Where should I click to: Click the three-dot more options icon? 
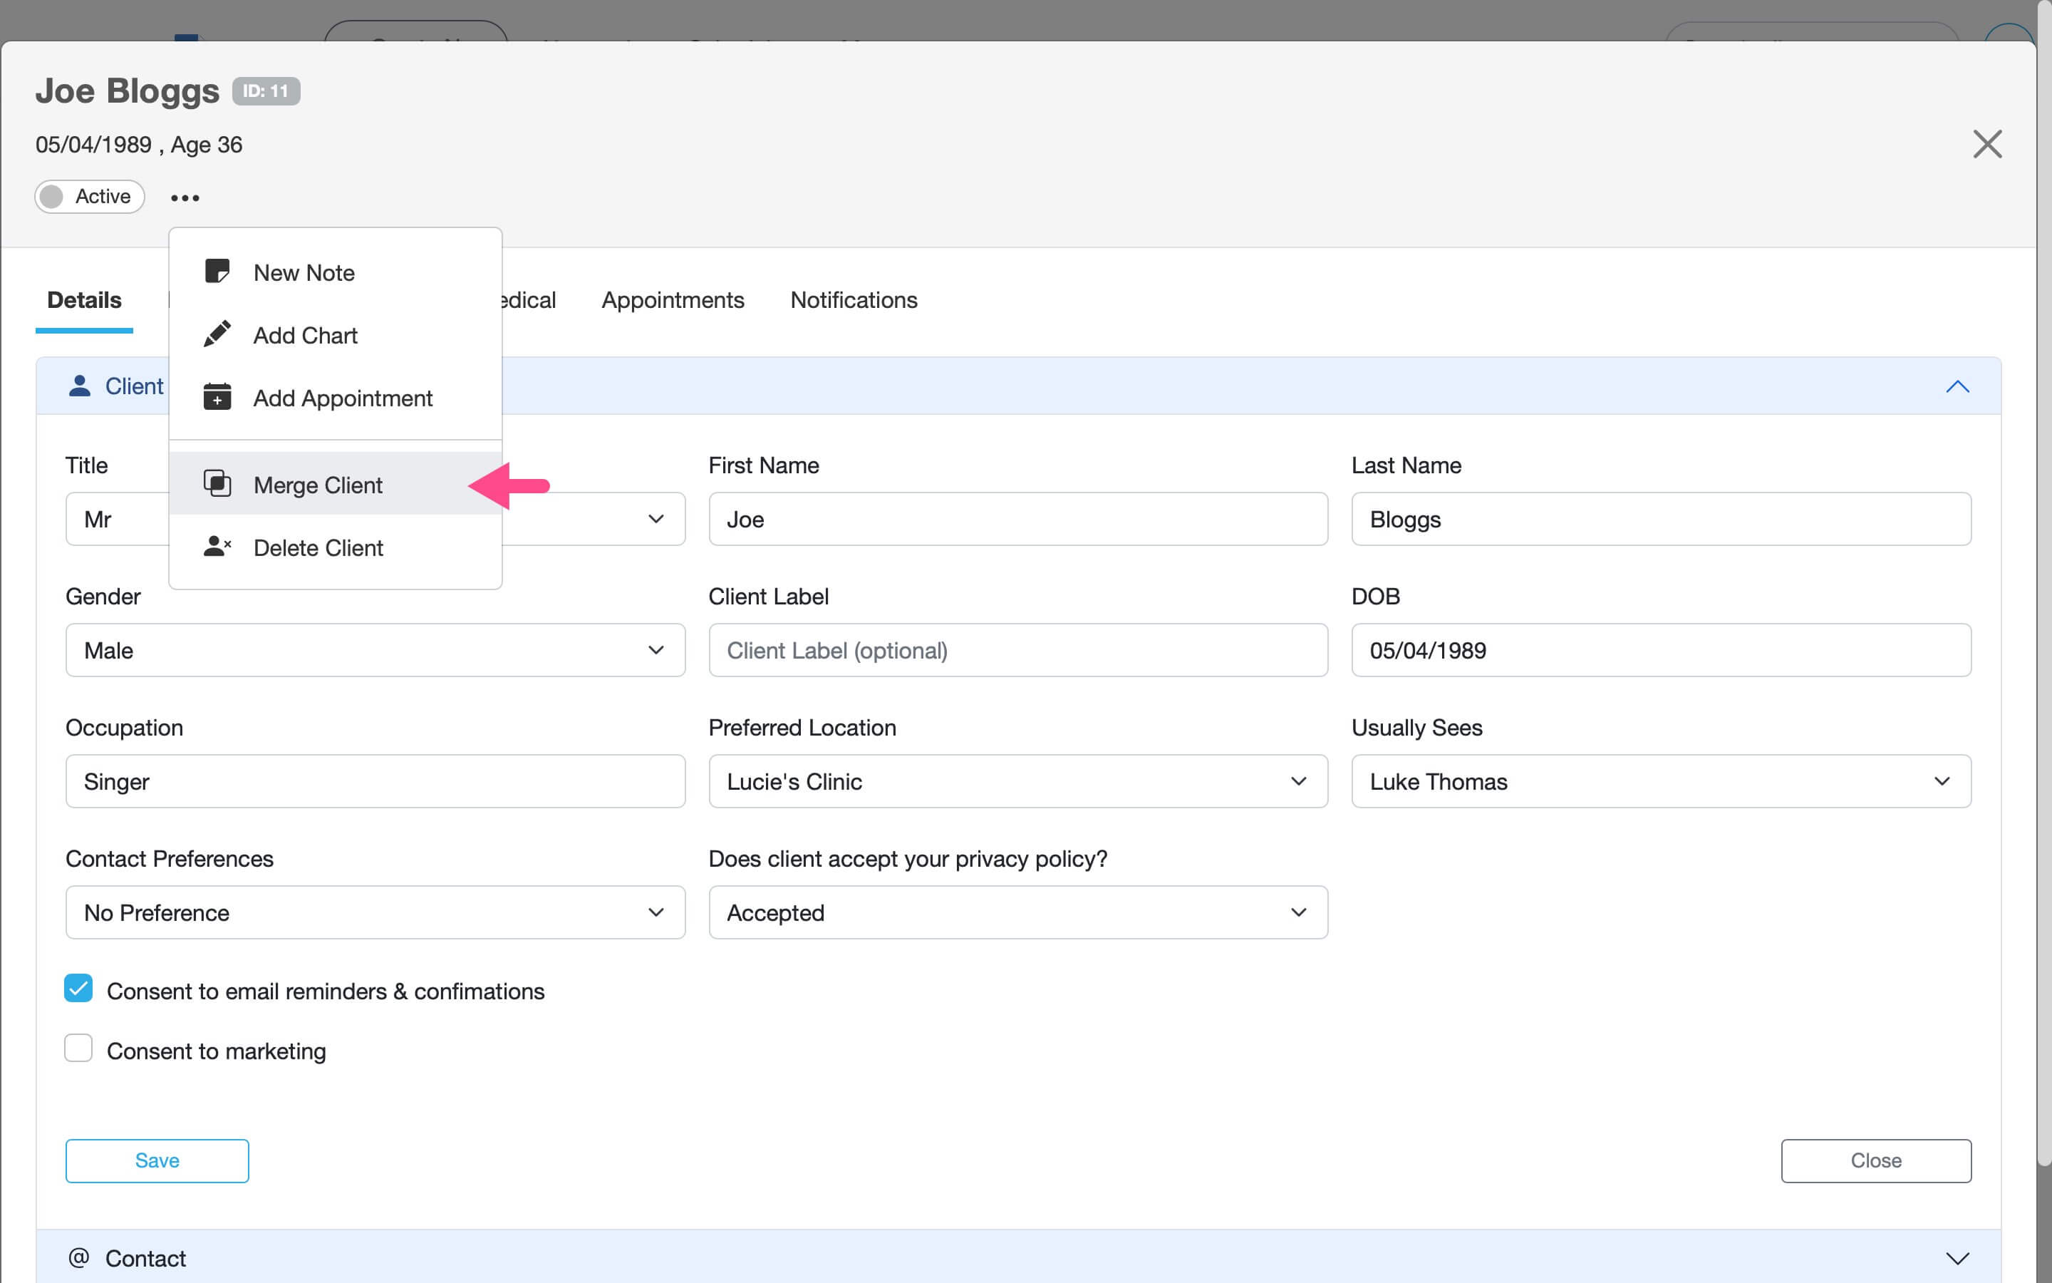tap(185, 197)
